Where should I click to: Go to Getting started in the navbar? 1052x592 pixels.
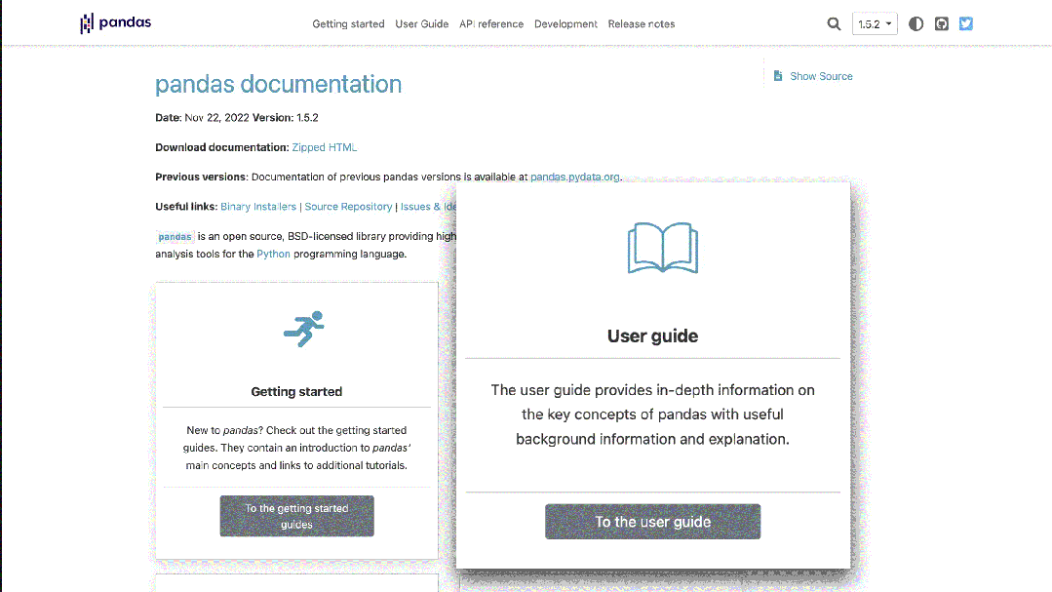point(348,24)
